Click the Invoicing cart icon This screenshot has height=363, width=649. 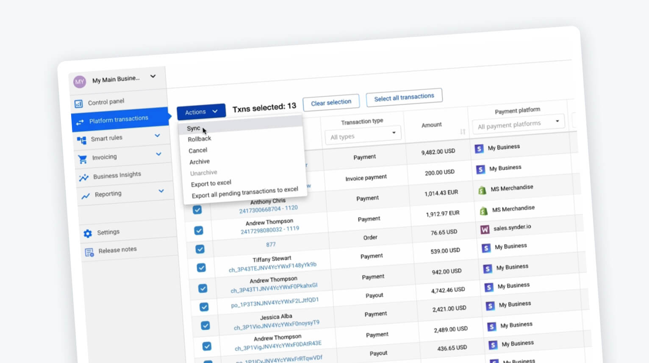point(83,159)
